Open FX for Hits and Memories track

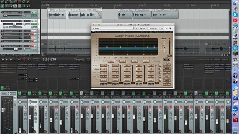(34, 16)
